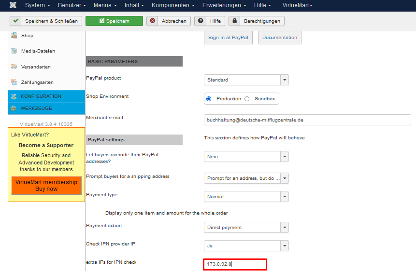Click the VirtueMart membership Buy now banner
The width and height of the screenshot is (416, 271).
46,186
